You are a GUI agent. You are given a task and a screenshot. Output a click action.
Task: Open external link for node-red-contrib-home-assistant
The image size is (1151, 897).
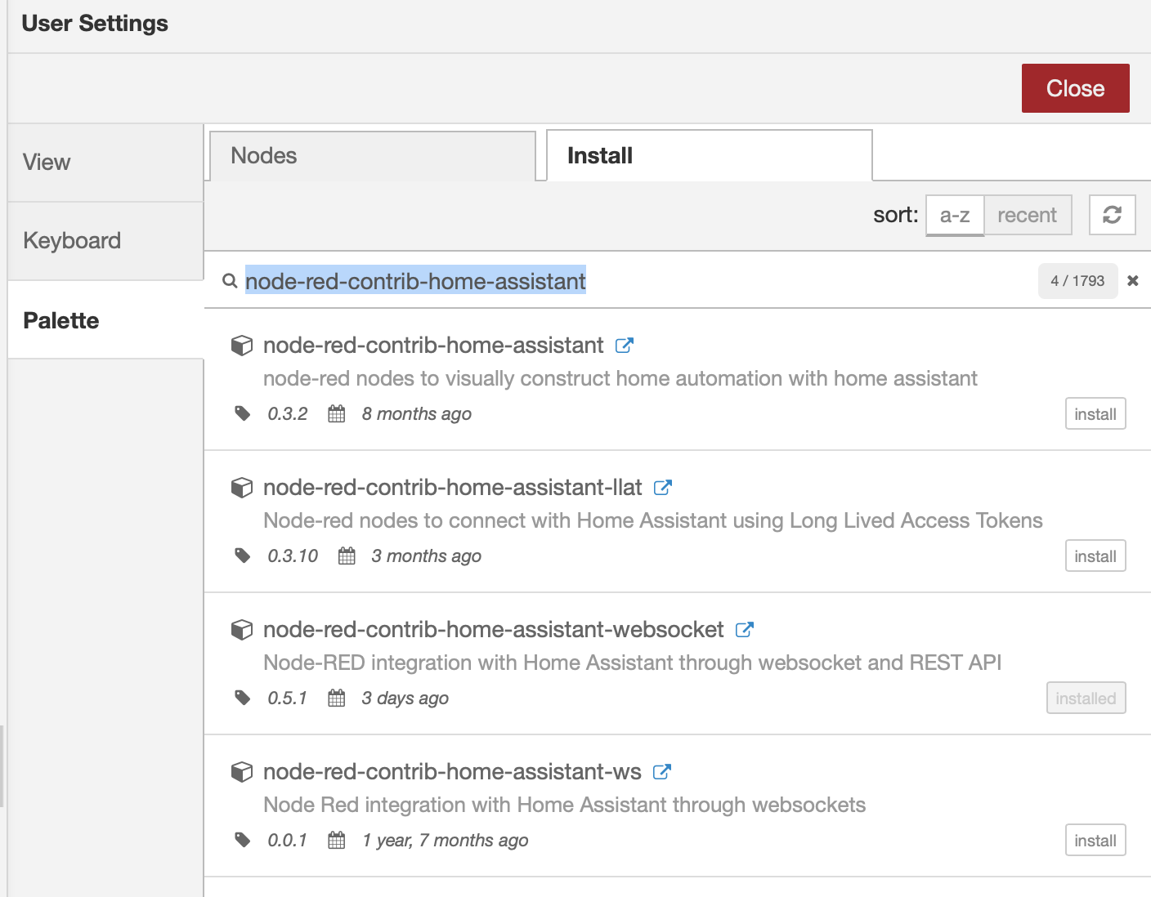(625, 346)
